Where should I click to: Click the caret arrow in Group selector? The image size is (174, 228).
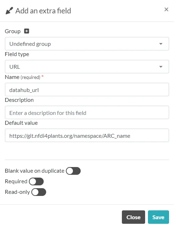coord(161,44)
